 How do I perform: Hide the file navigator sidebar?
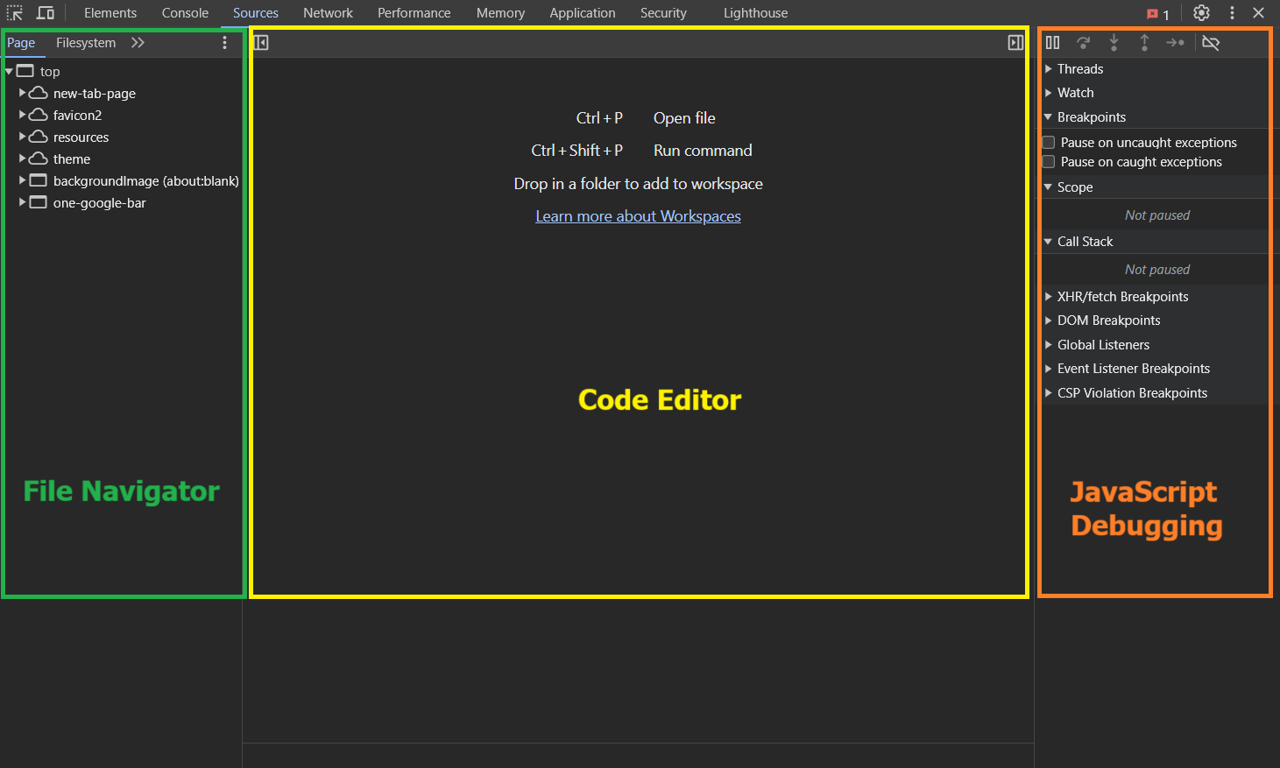coord(261,43)
